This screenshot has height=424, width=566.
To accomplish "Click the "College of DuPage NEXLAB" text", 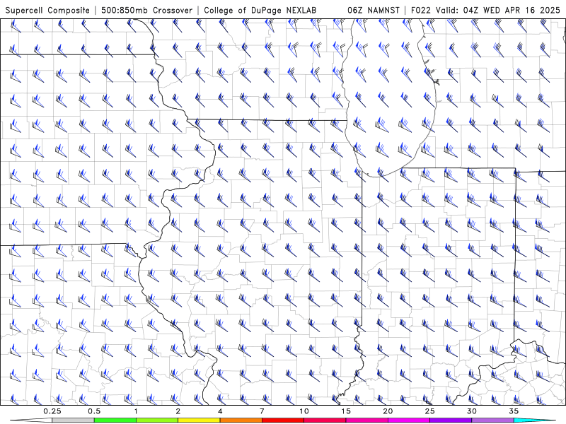I will (260, 10).
